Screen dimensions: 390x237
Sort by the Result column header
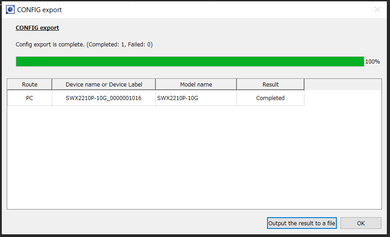[270, 85]
